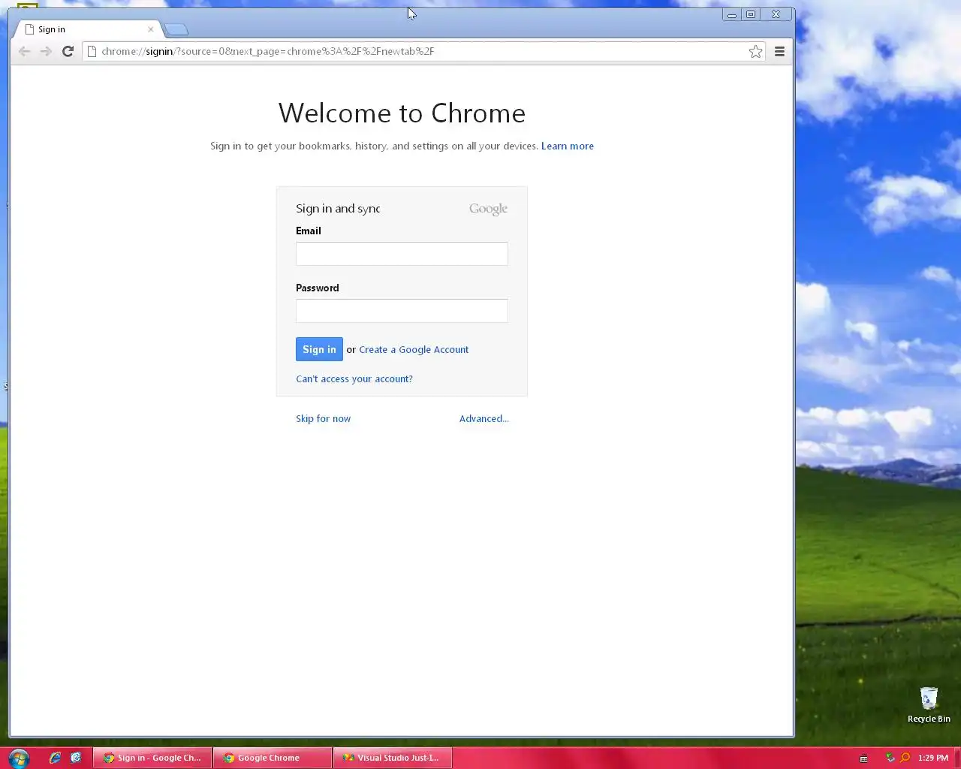Select the Sign in tab
This screenshot has height=769, width=961.
86,29
